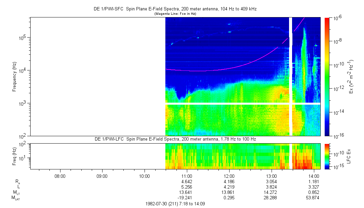Select the 08:00 time axis label
Screen dimensions: 364x208
[60, 176]
